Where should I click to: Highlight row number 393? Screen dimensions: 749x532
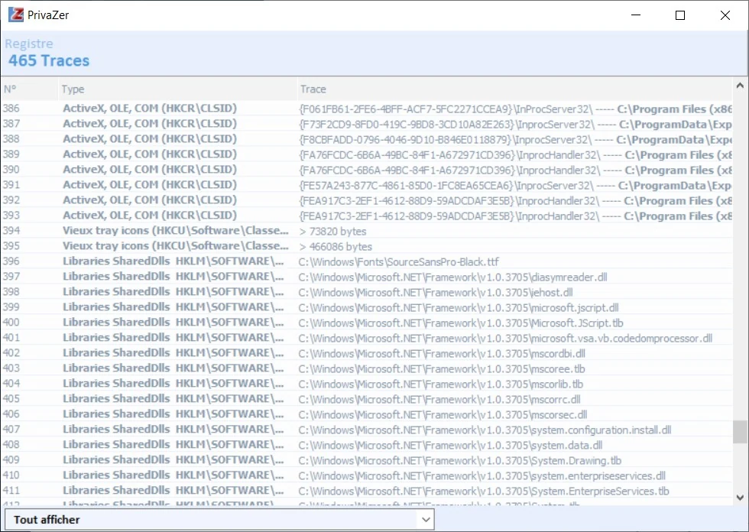(x=366, y=216)
